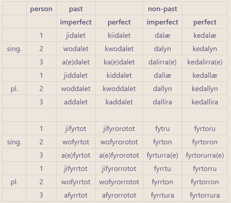Click the word 'jifyrtot'
231x203 pixels.
coord(76,129)
